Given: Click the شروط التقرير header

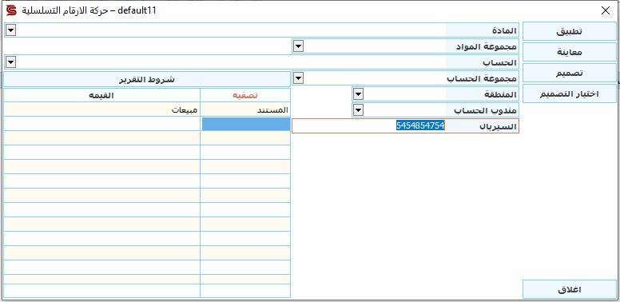Looking at the screenshot, I should point(147,79).
